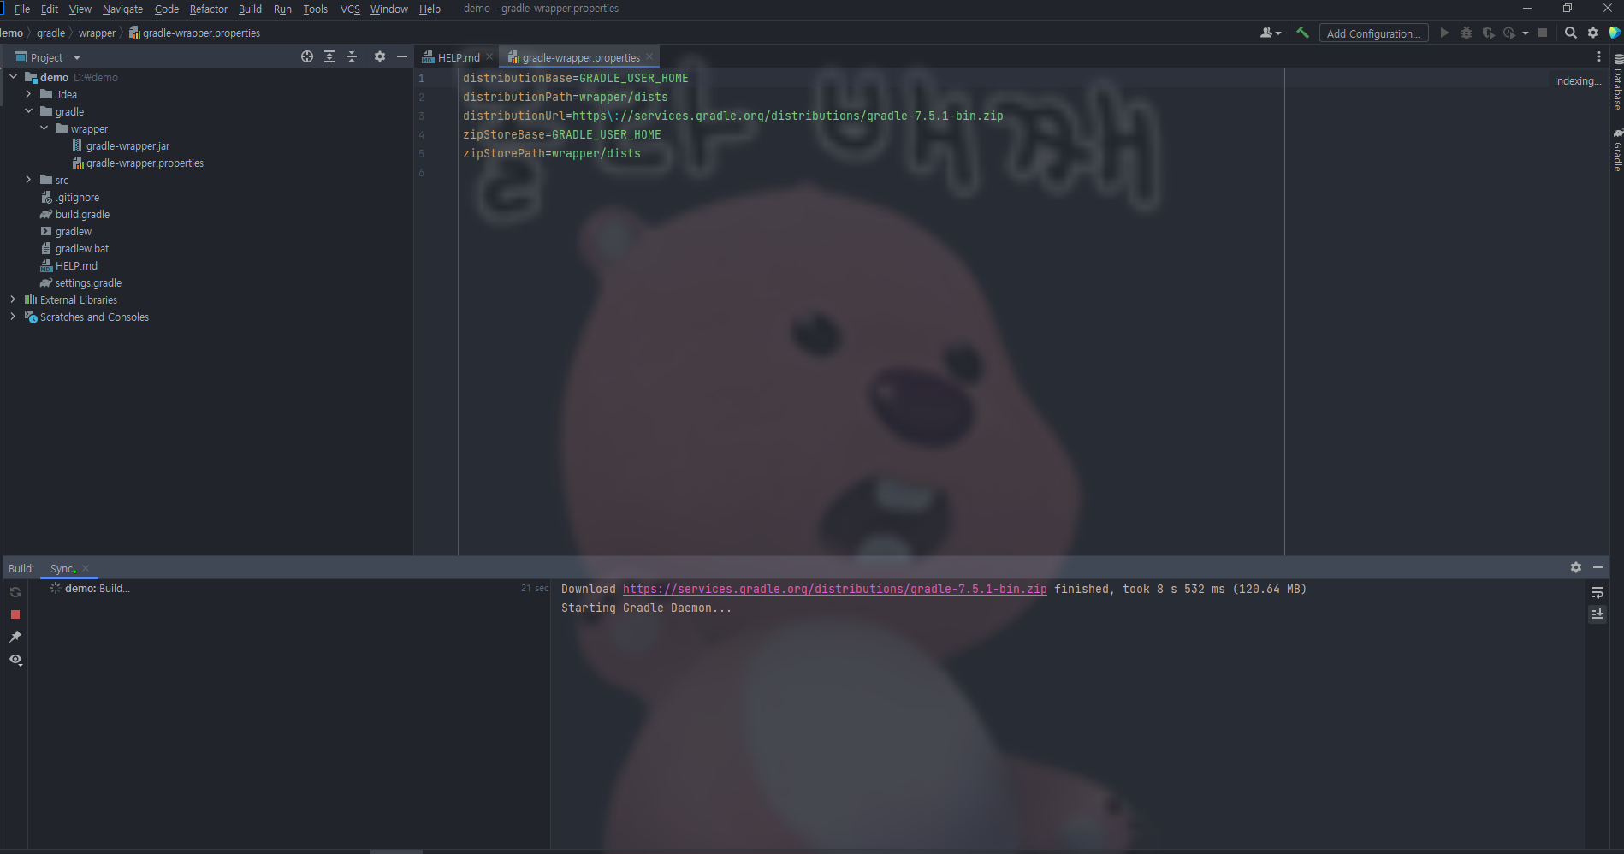Screen dimensions: 1624x854
Task: Open the Database side tool window
Action: tap(1617, 82)
